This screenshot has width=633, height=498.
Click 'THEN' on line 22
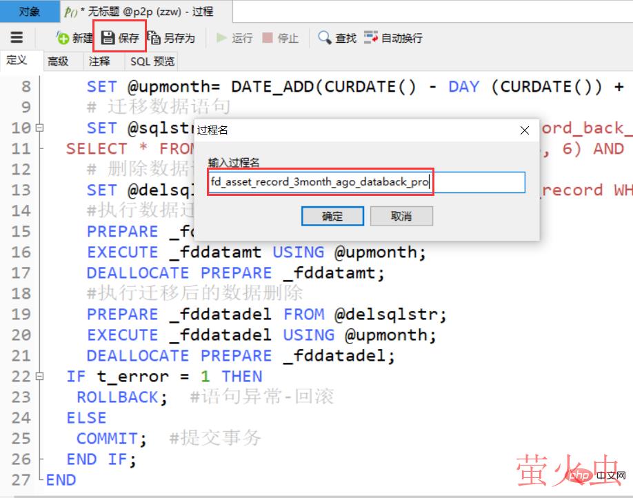(x=242, y=377)
